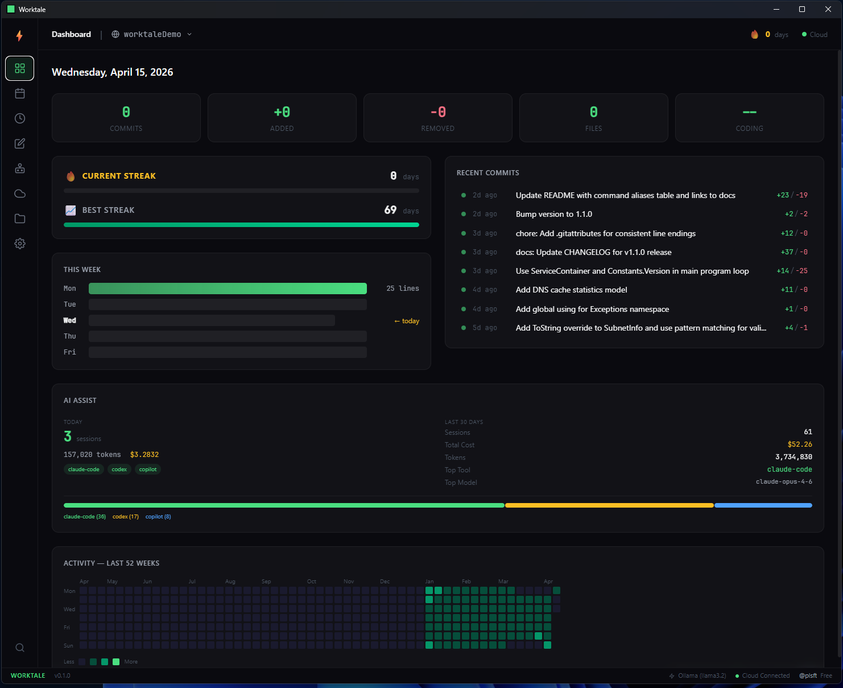Click the claude-code tag chip
The image size is (843, 688).
tap(83, 469)
